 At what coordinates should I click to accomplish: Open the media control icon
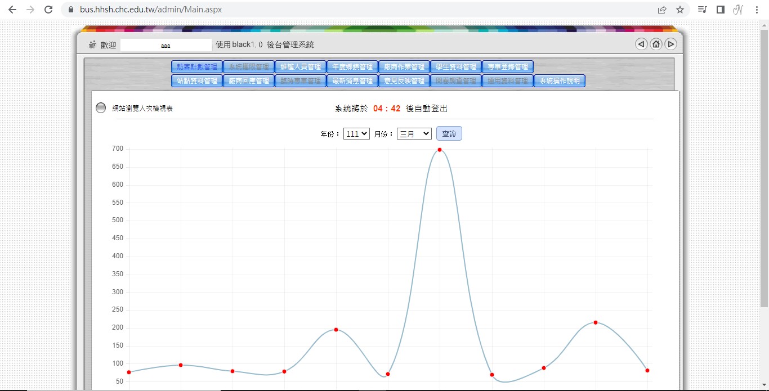(x=702, y=10)
